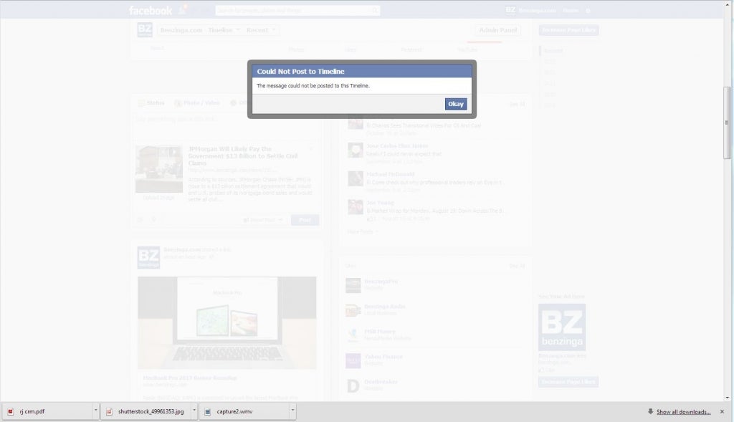This screenshot has height=422, width=734.
Task: Click See All in the Likes box
Action: click(x=518, y=267)
